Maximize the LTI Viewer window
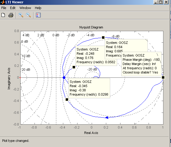Image resolution: width=171 pixels, height=147 pixels. [x=161, y=2]
